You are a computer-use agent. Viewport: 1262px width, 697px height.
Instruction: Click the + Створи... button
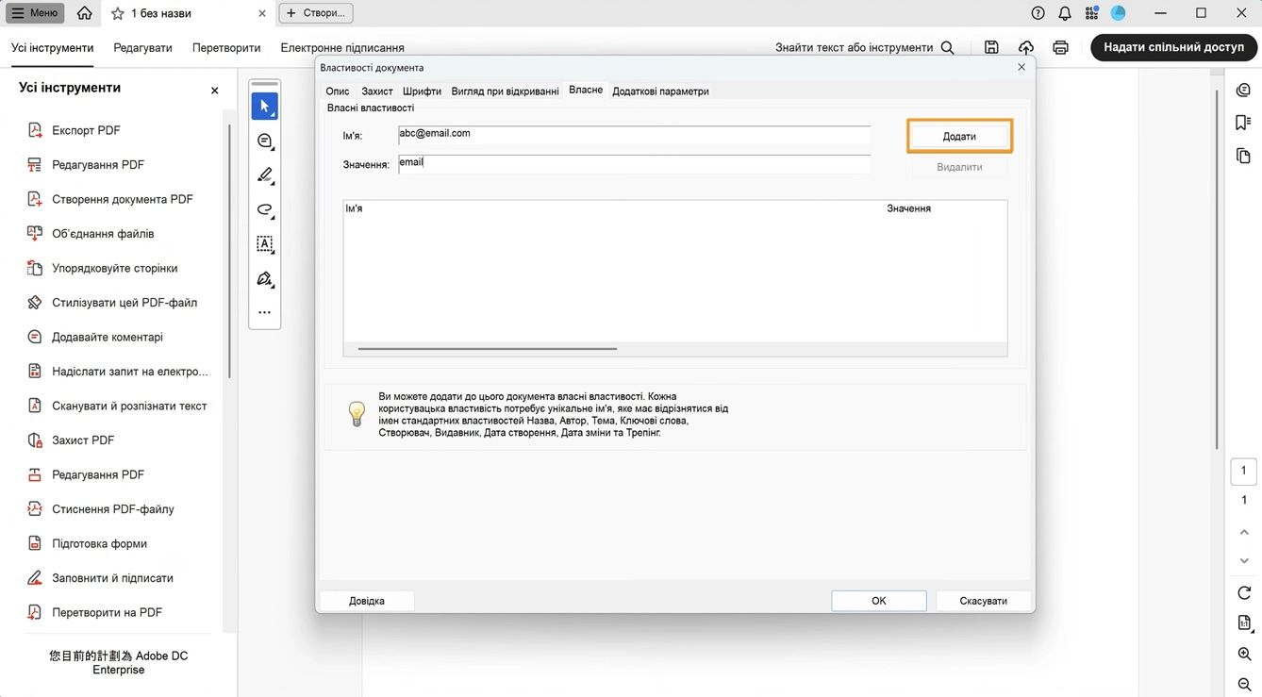click(316, 13)
